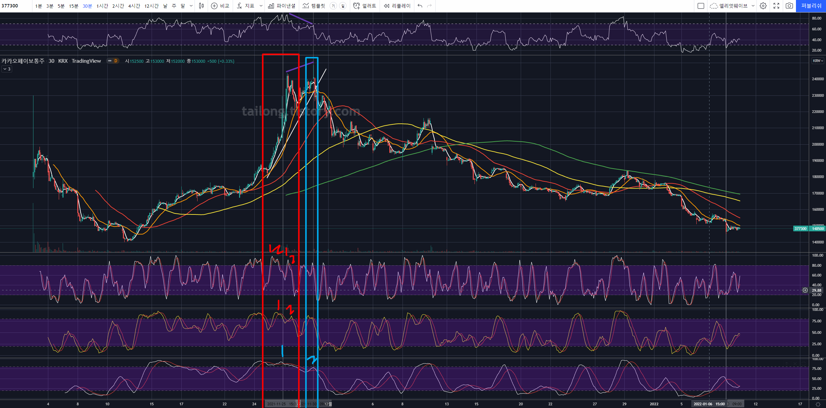Click the undo arrow
Screen dimensions: 826x408
click(420, 6)
